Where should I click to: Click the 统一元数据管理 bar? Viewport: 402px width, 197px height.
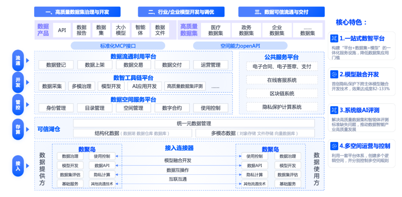(194, 123)
